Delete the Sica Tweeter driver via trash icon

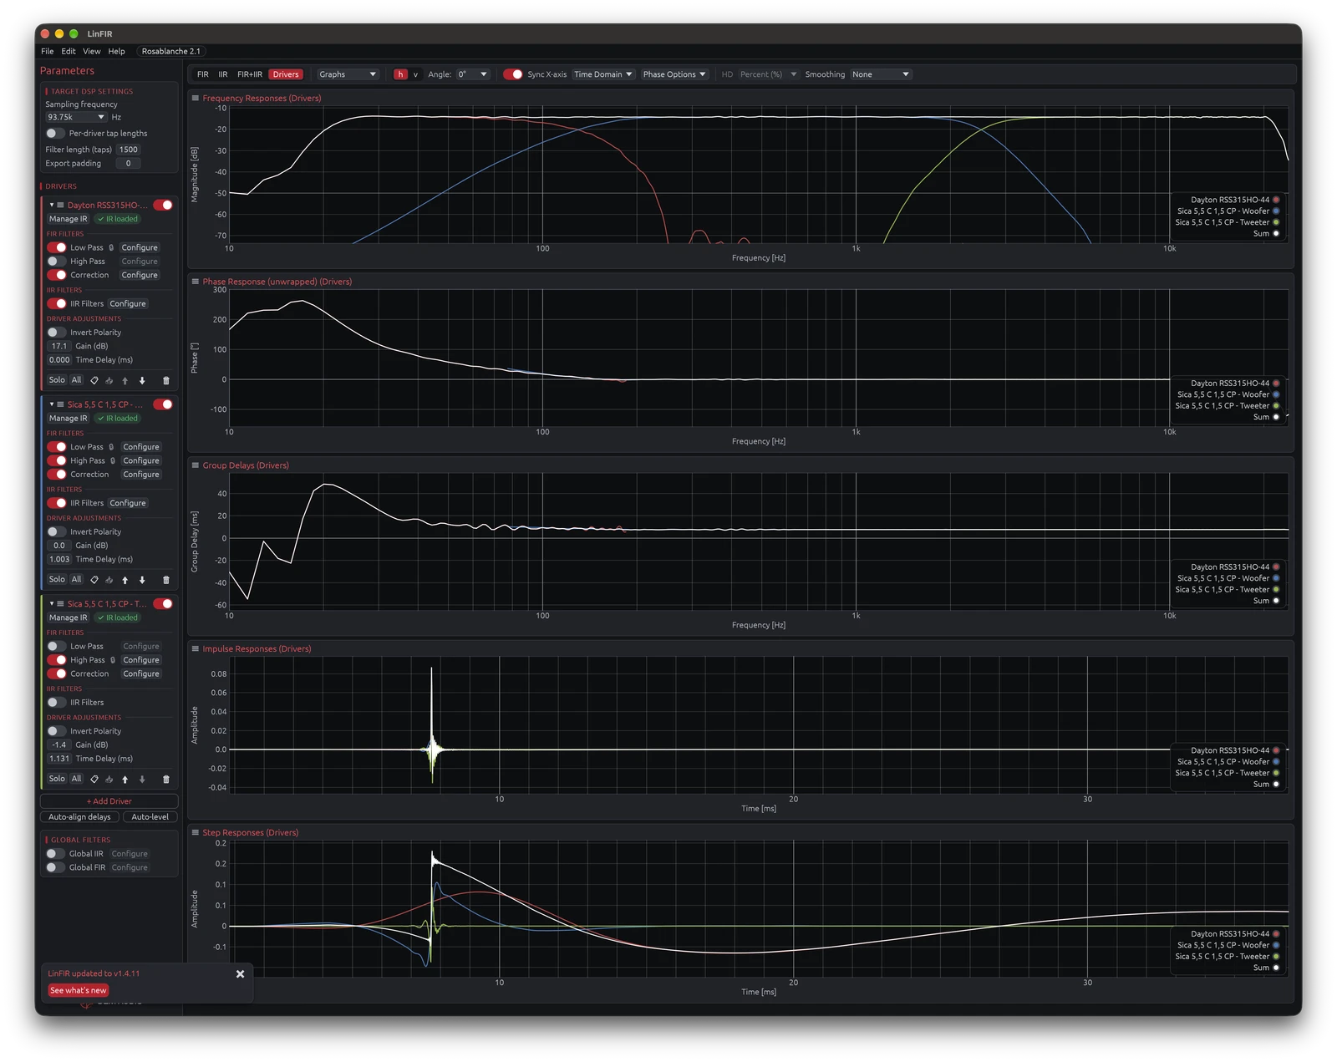[x=165, y=779]
